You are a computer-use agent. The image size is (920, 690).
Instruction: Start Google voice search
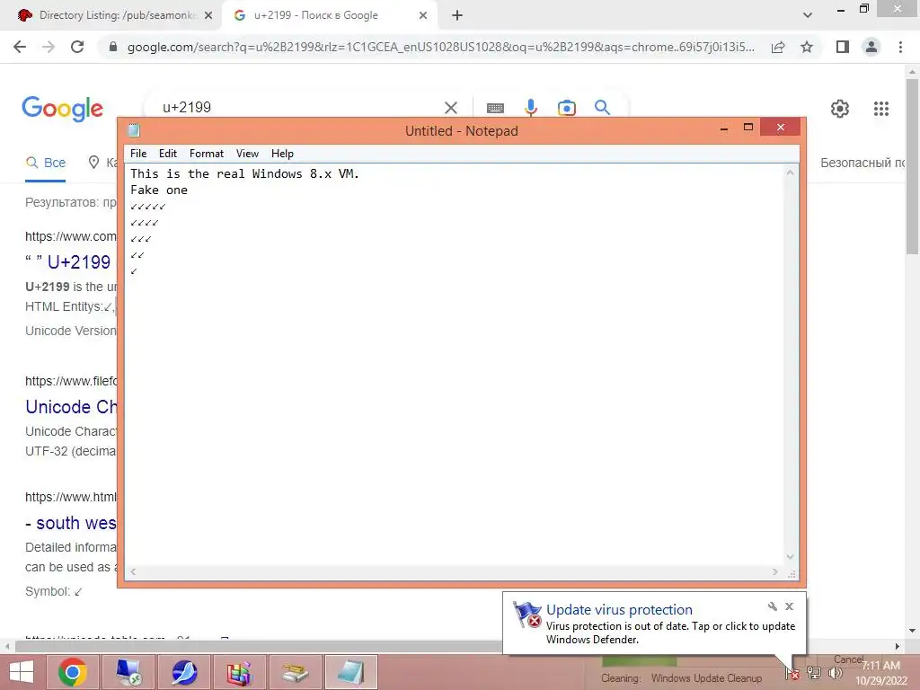pos(531,108)
